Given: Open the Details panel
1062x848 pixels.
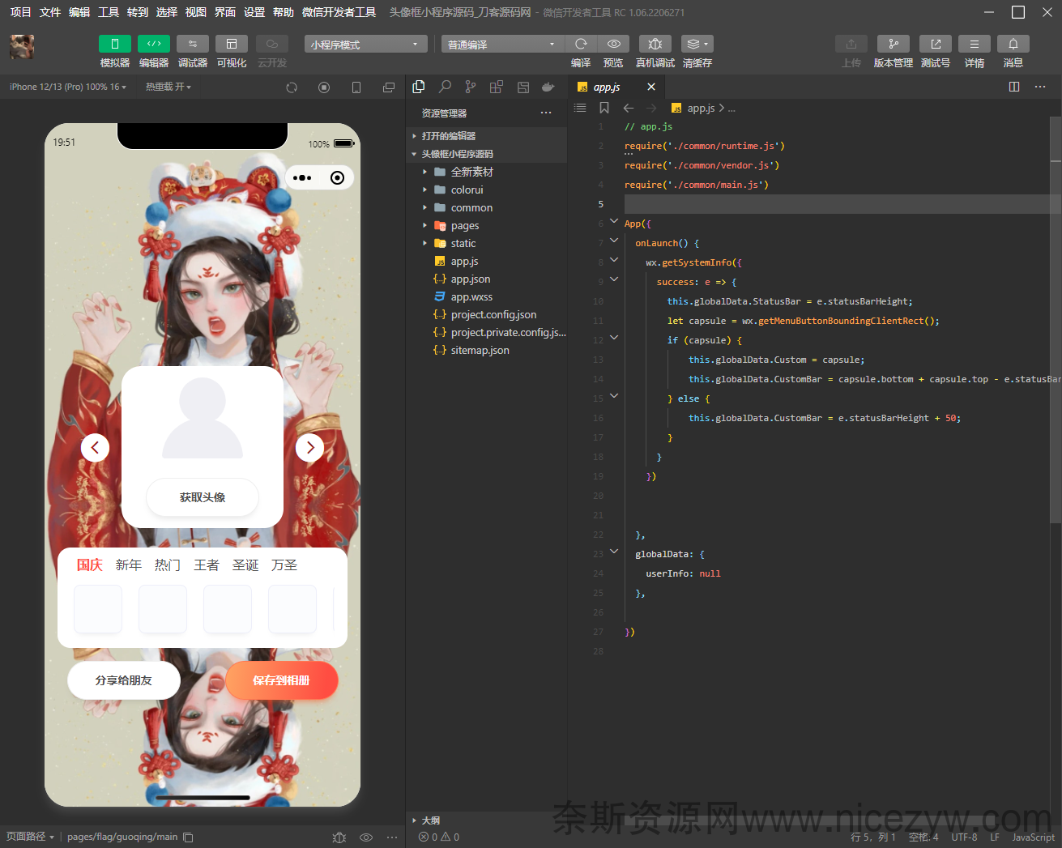Looking at the screenshot, I should (x=975, y=44).
